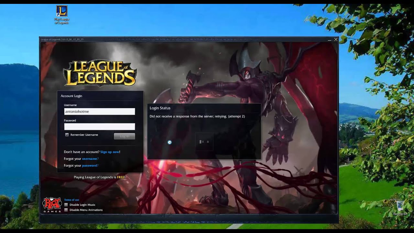Focus the Password input field

coord(99,127)
